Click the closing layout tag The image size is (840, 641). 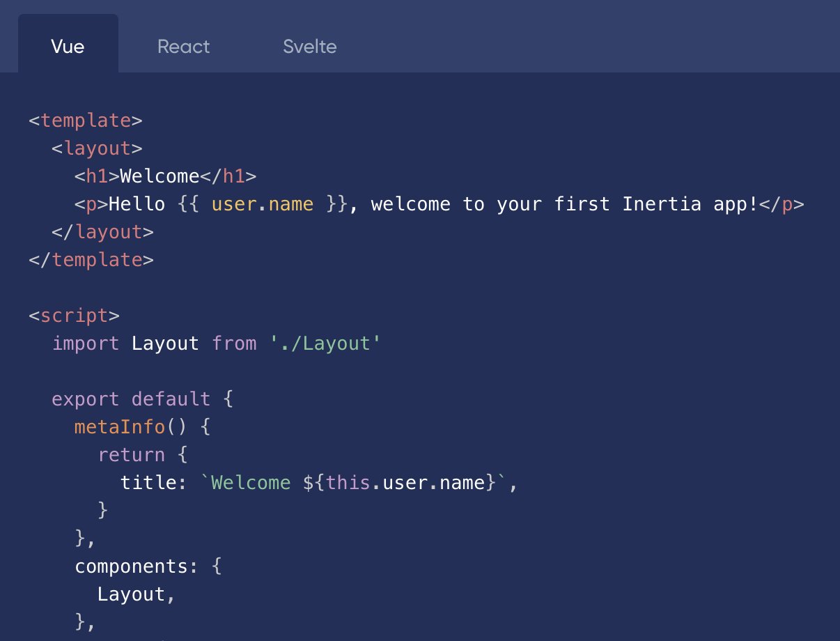point(103,232)
